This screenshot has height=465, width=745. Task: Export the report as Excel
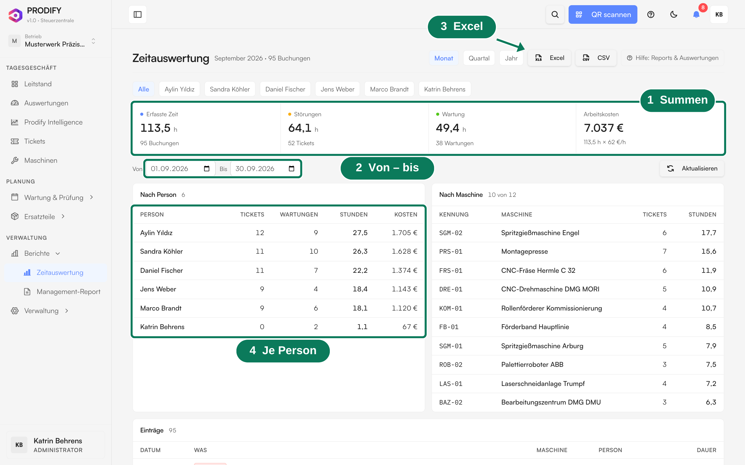549,58
